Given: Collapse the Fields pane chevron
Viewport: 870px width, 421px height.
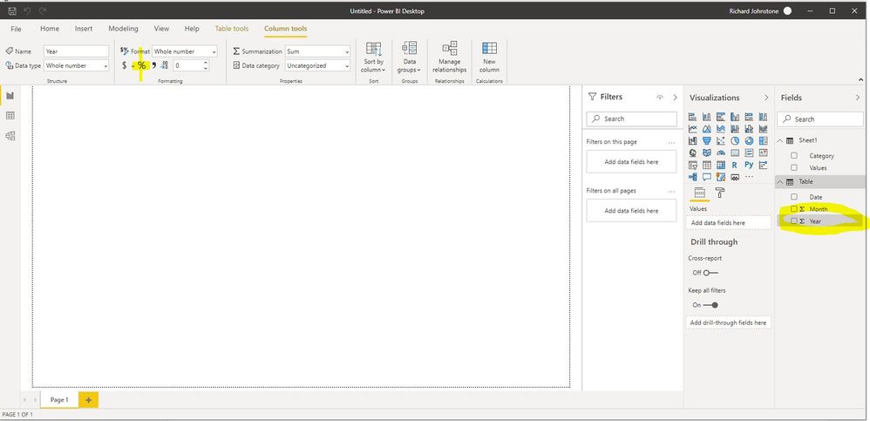Looking at the screenshot, I should pyautogui.click(x=858, y=98).
